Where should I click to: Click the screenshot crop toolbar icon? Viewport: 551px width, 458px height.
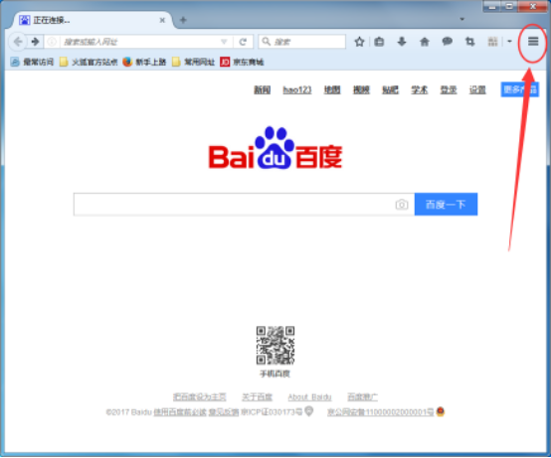pyautogui.click(x=469, y=42)
